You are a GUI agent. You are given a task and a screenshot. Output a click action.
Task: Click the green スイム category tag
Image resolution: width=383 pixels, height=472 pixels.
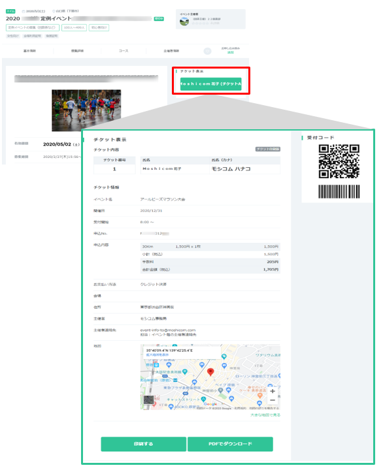click(x=10, y=11)
